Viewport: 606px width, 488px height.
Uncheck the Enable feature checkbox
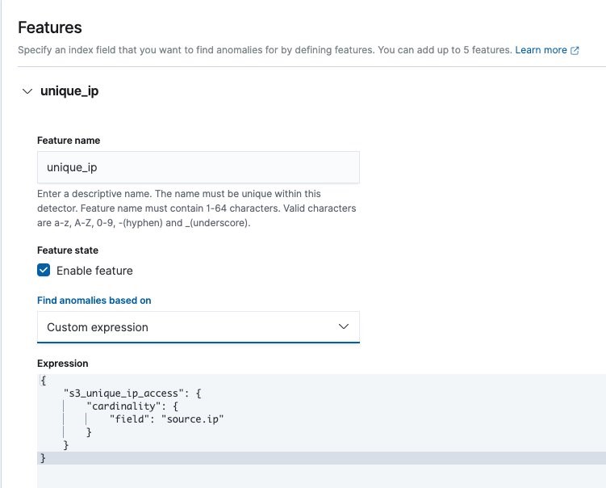(x=44, y=270)
